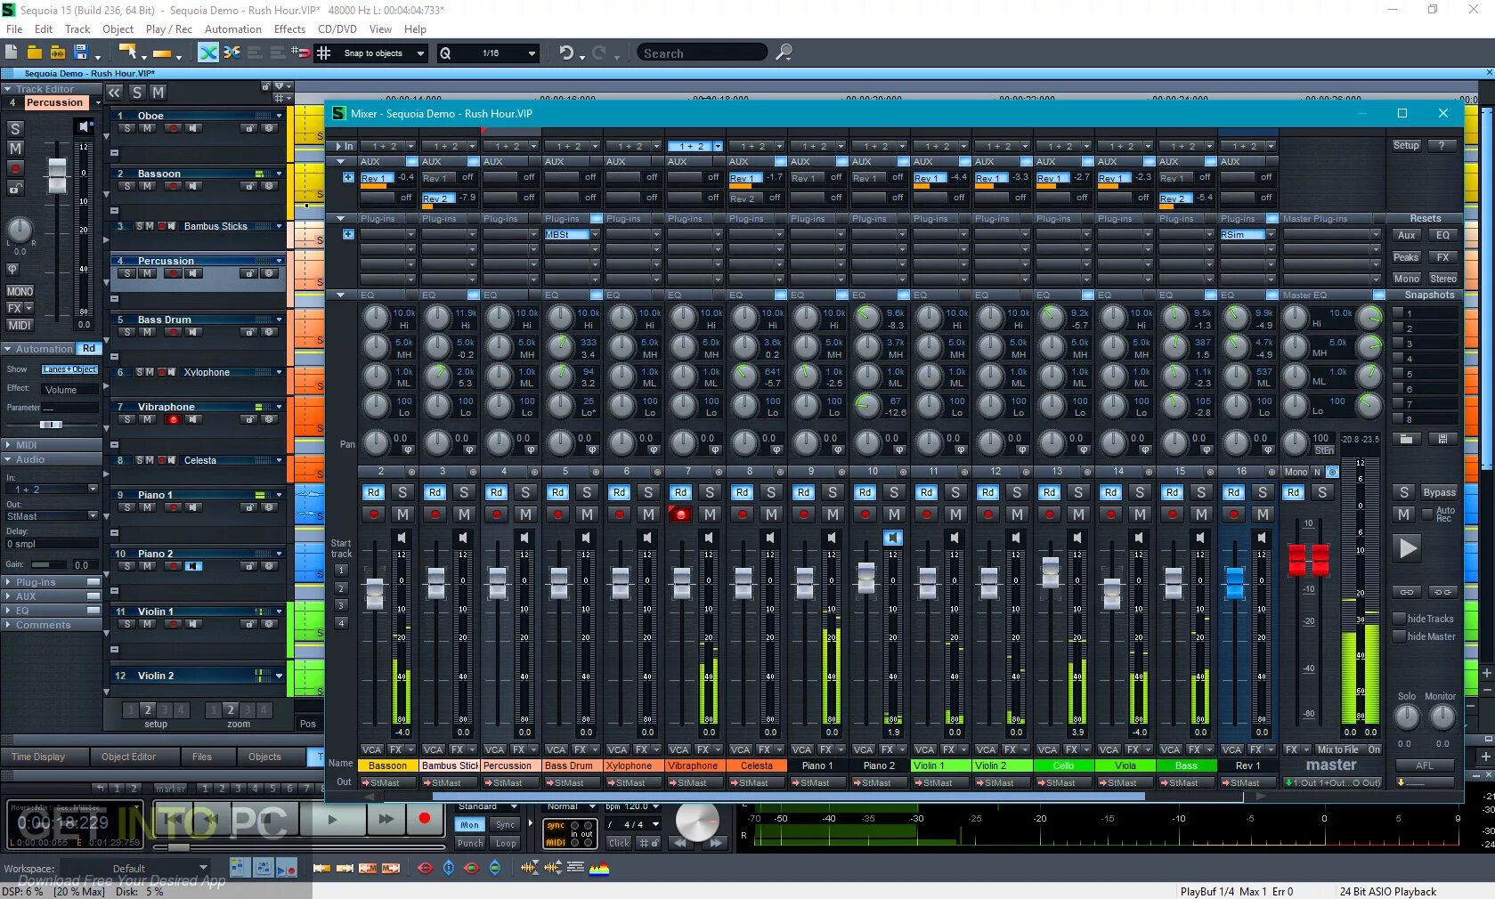Click the bpm 120.0 tempo field

[x=633, y=806]
